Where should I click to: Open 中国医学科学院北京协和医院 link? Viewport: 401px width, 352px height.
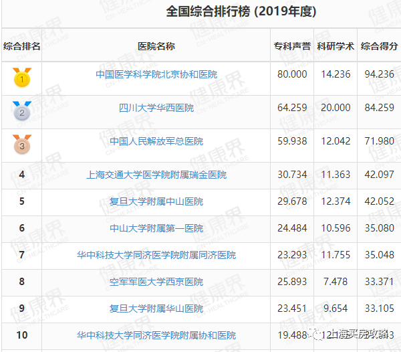click(x=156, y=74)
